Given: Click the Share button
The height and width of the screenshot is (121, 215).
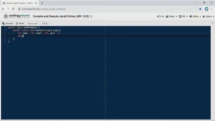Looking at the screenshot, I should pyautogui.click(x=20, y=24).
